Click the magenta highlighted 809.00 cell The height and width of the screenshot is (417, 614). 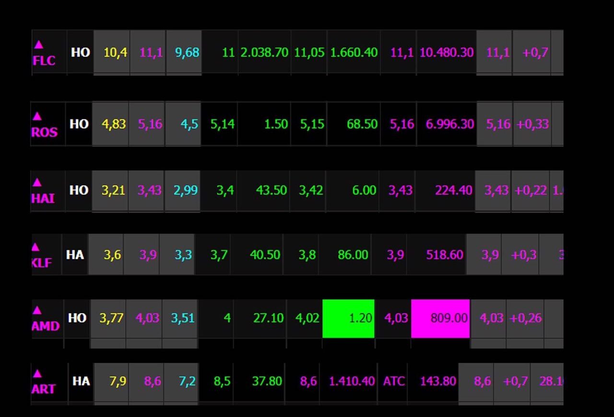(x=440, y=318)
